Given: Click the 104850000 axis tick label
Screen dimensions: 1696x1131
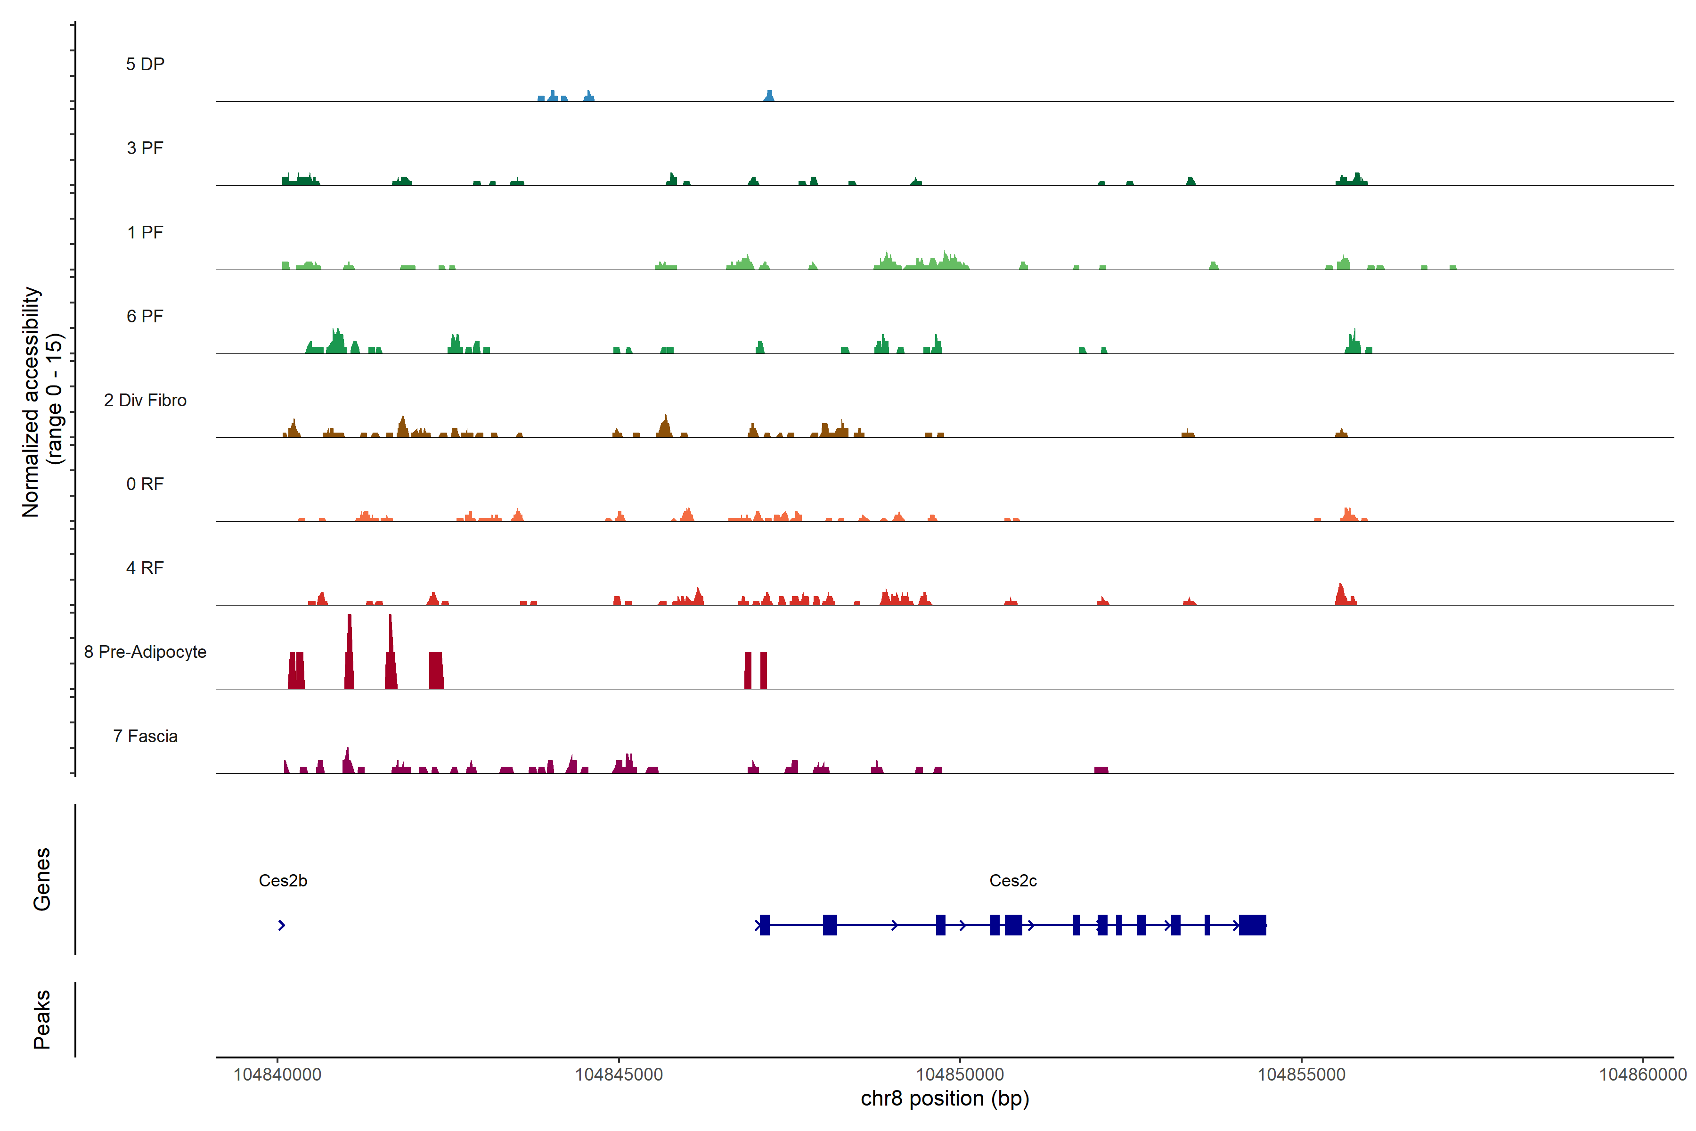Looking at the screenshot, I should pyautogui.click(x=960, y=1074).
